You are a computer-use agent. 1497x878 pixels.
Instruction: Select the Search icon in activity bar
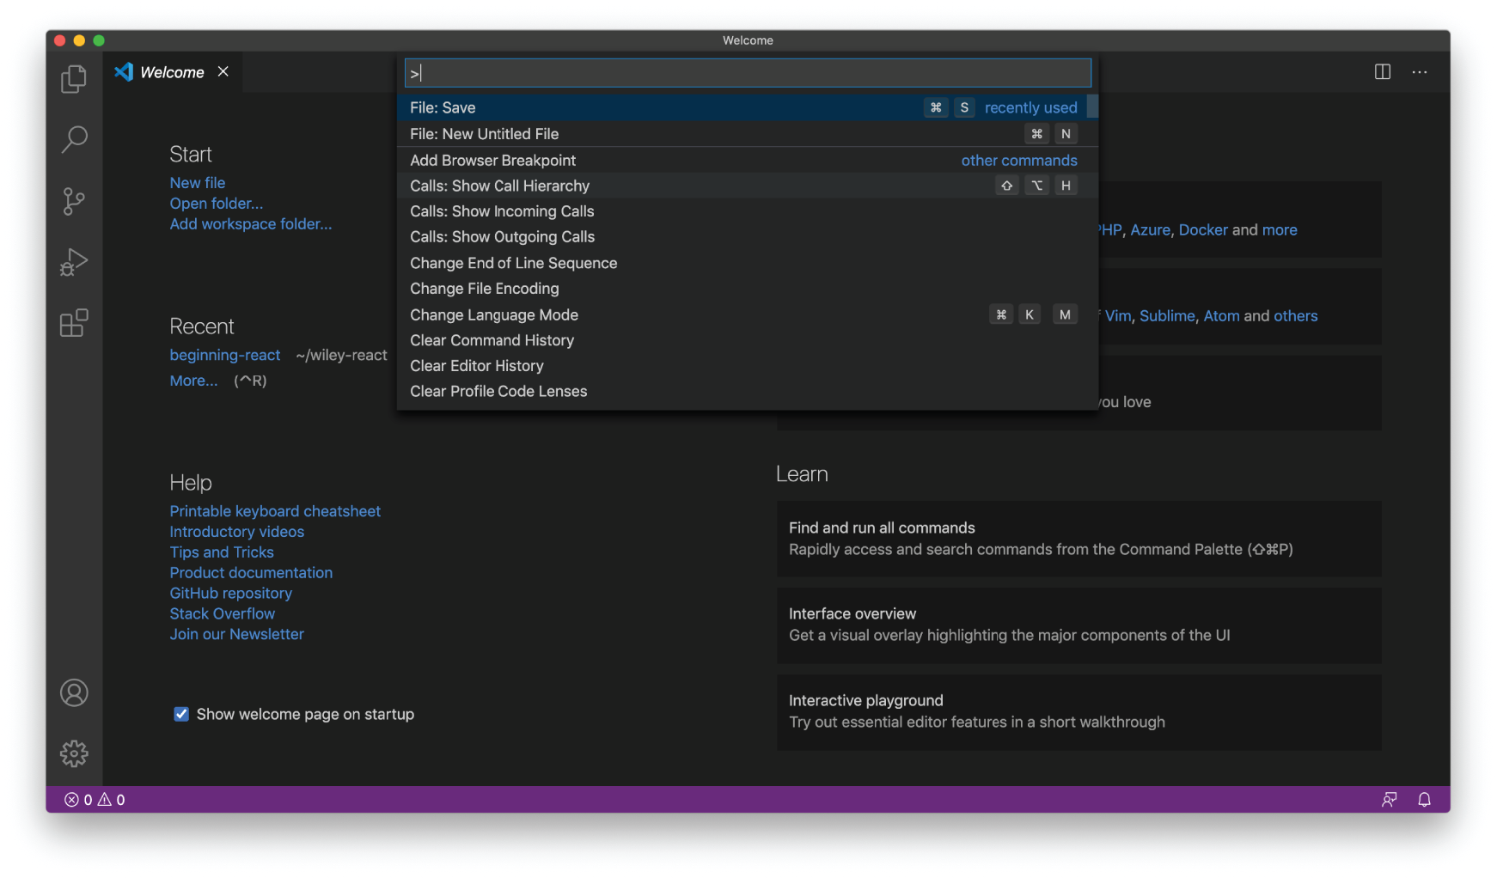[74, 138]
